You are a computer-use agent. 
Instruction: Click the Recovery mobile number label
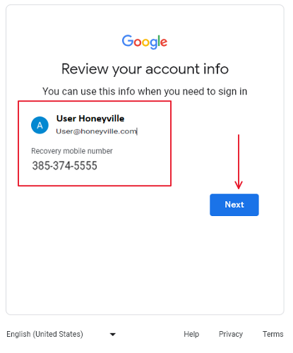[72, 151]
